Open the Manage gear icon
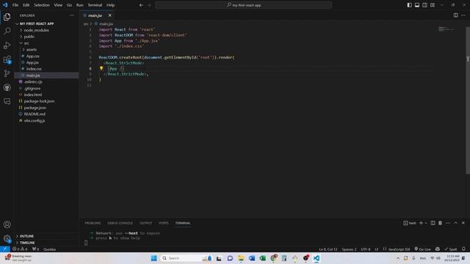Viewport: 470px width, 264px height. tap(7, 238)
